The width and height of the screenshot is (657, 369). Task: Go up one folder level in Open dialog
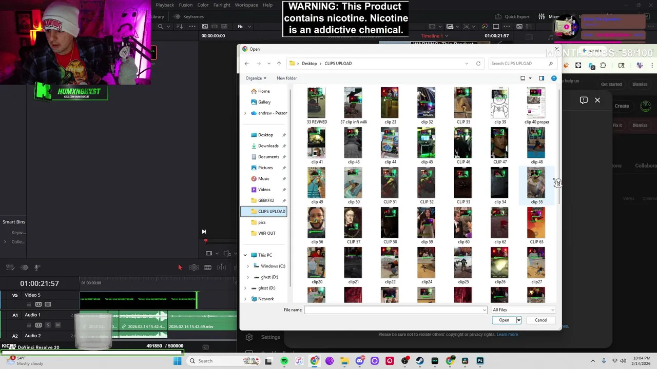279,64
